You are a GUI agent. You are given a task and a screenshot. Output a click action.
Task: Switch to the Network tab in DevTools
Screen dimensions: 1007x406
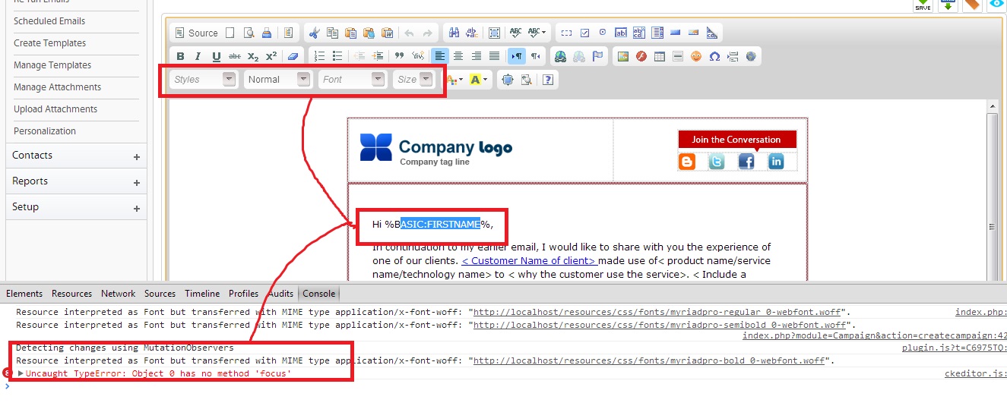[118, 294]
